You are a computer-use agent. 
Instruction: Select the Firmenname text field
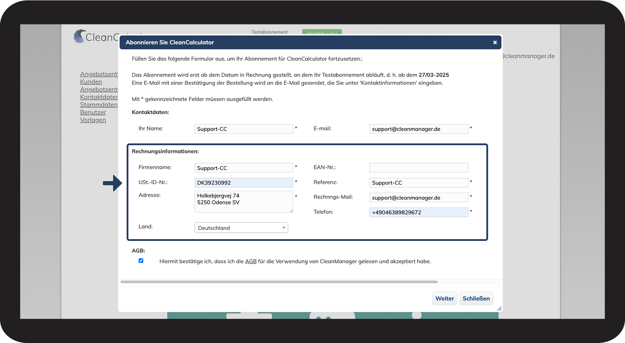[x=243, y=168]
